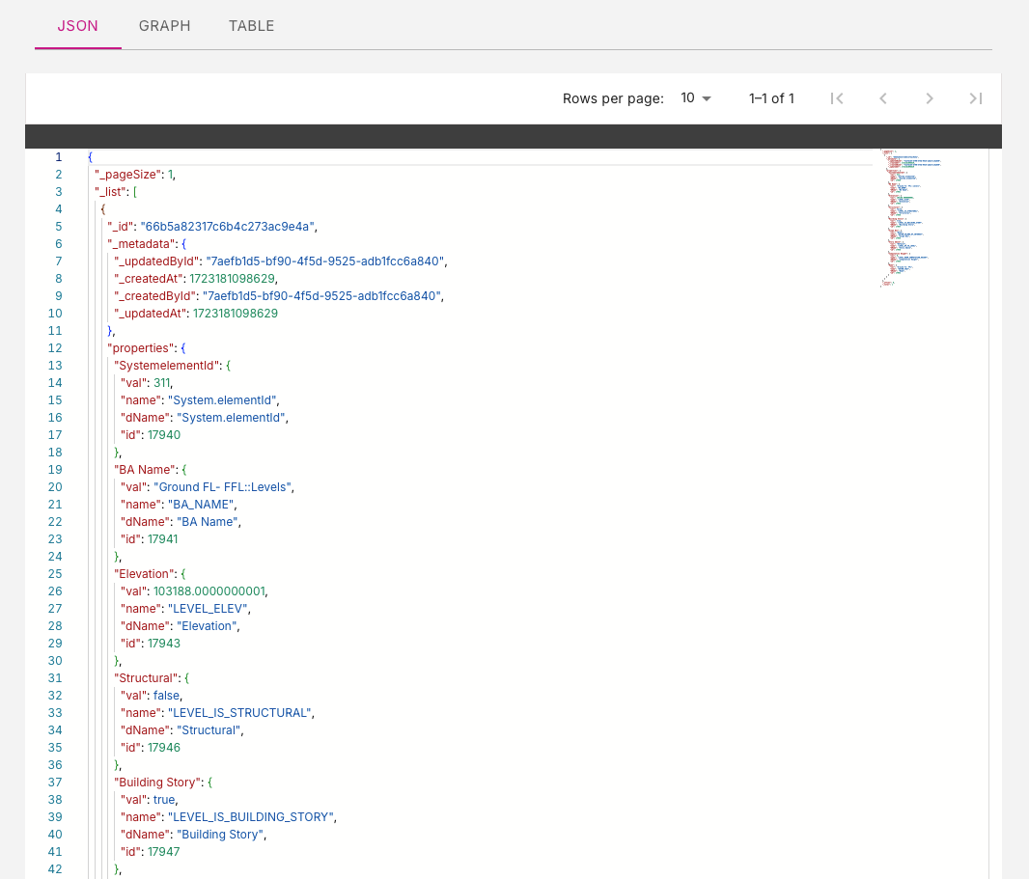1029x879 pixels.
Task: Open the GRAPH tab
Action: [x=164, y=26]
